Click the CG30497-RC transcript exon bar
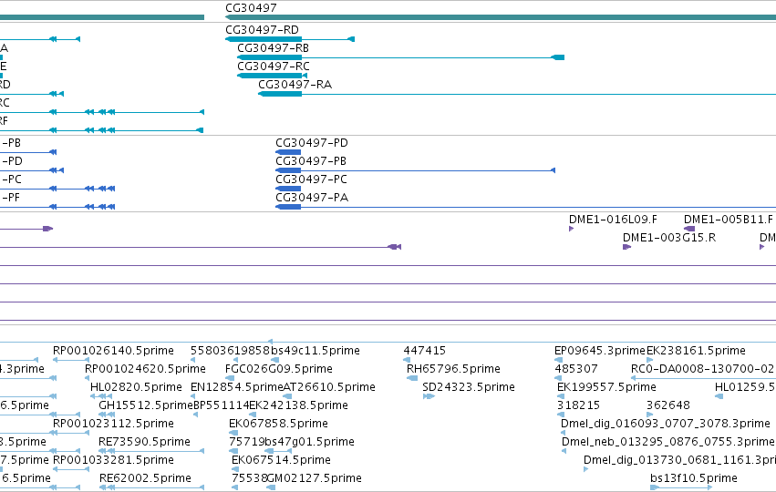The height and width of the screenshot is (492, 776). pyautogui.click(x=269, y=76)
